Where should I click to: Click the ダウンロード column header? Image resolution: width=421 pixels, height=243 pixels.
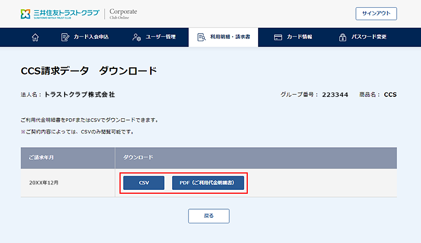[x=256, y=158]
